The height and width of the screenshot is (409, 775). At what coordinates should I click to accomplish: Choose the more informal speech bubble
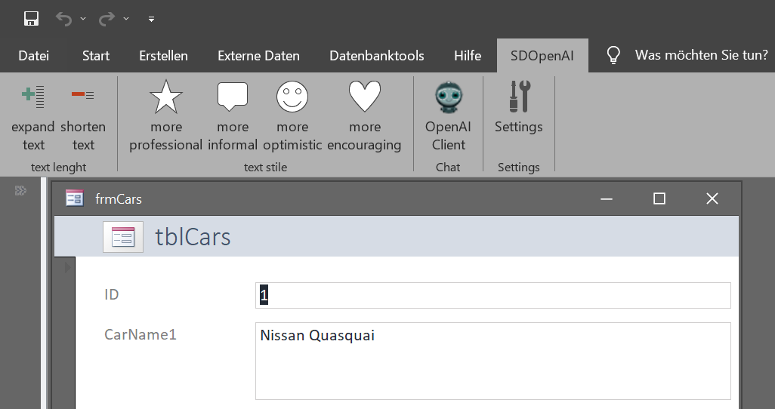click(x=233, y=97)
